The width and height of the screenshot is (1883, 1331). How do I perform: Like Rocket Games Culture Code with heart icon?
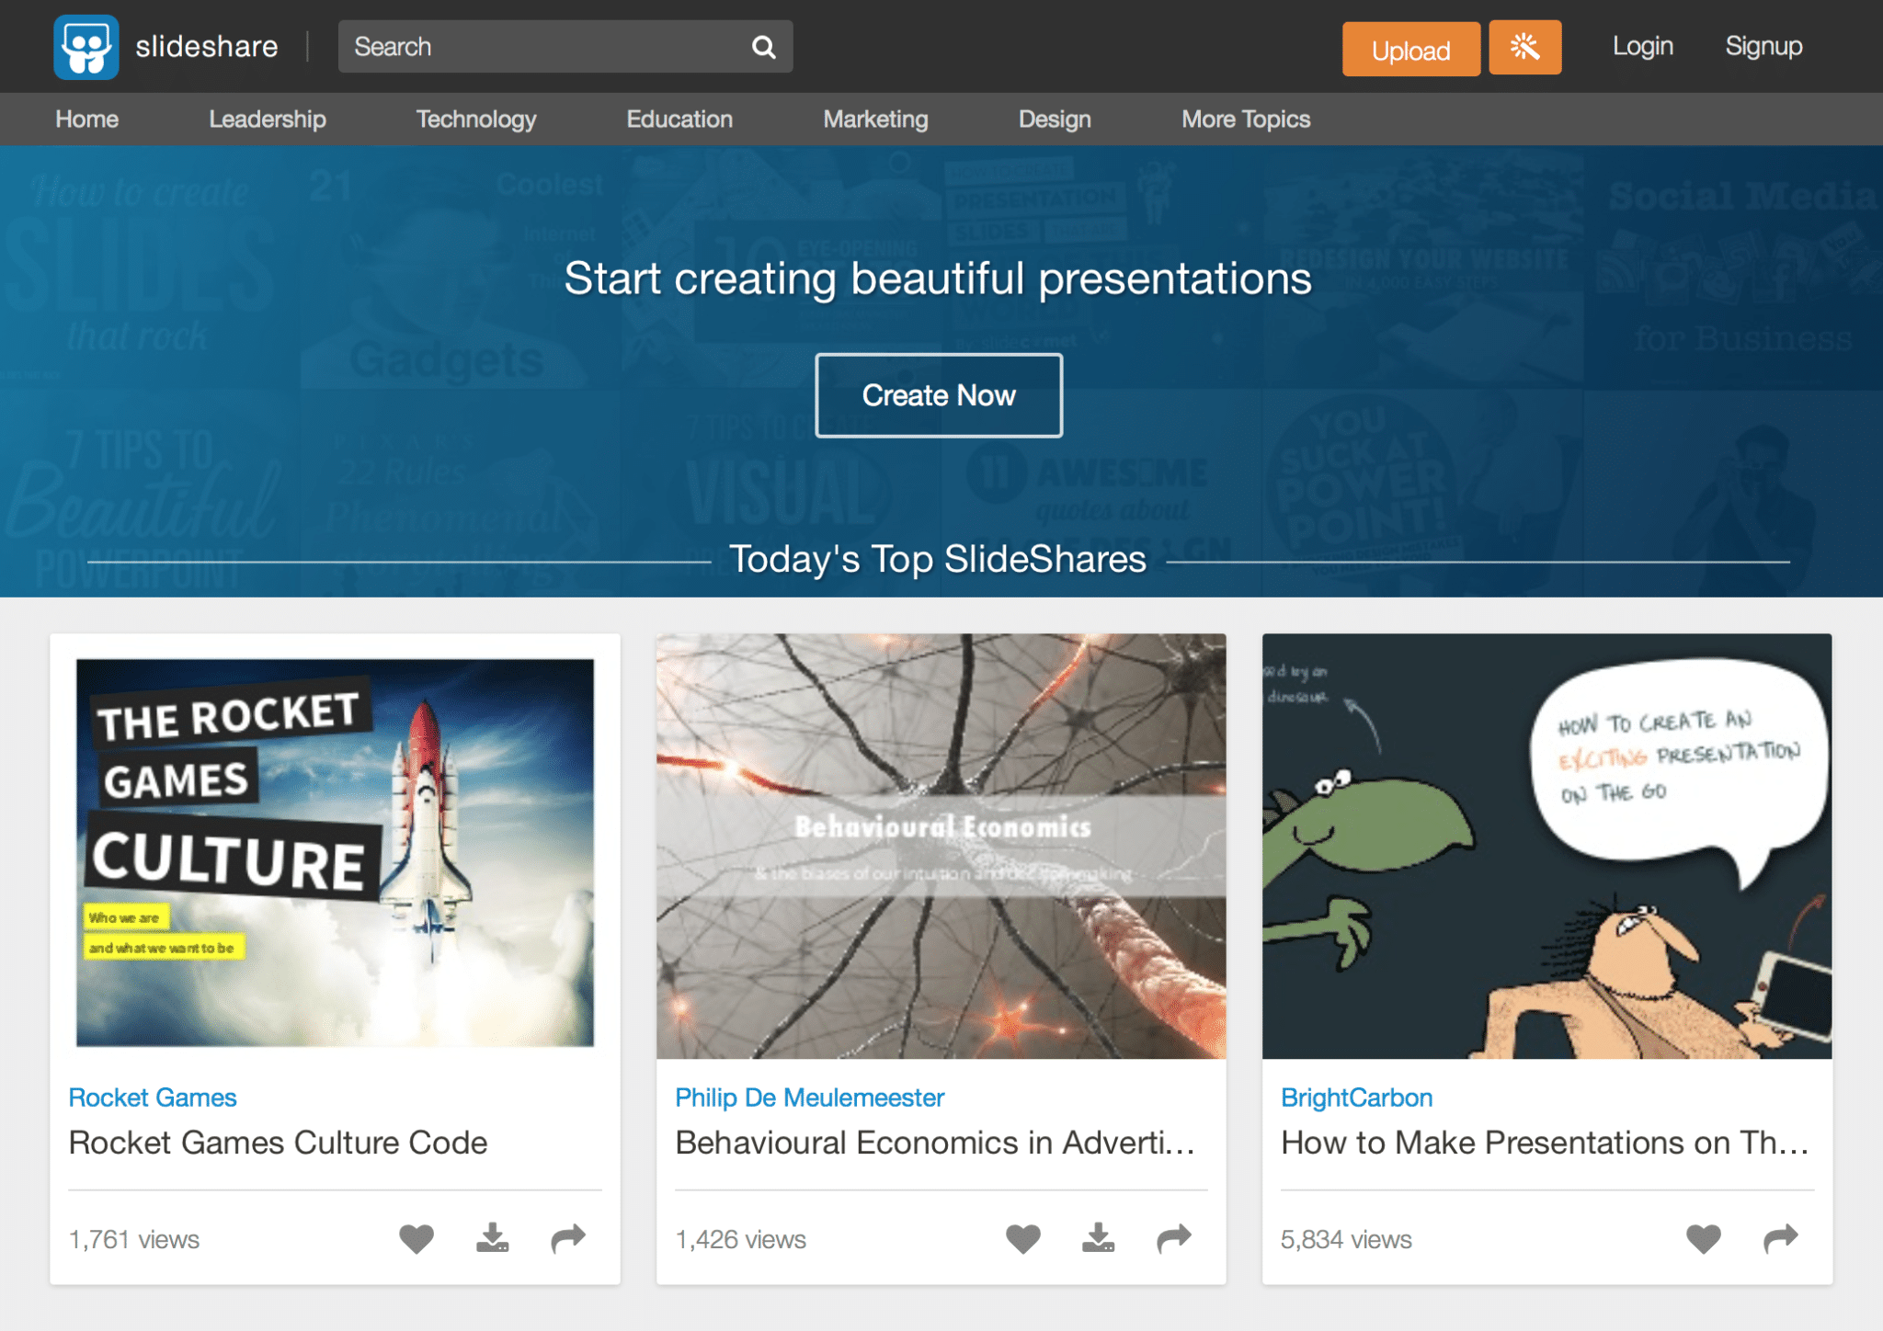[x=417, y=1238]
